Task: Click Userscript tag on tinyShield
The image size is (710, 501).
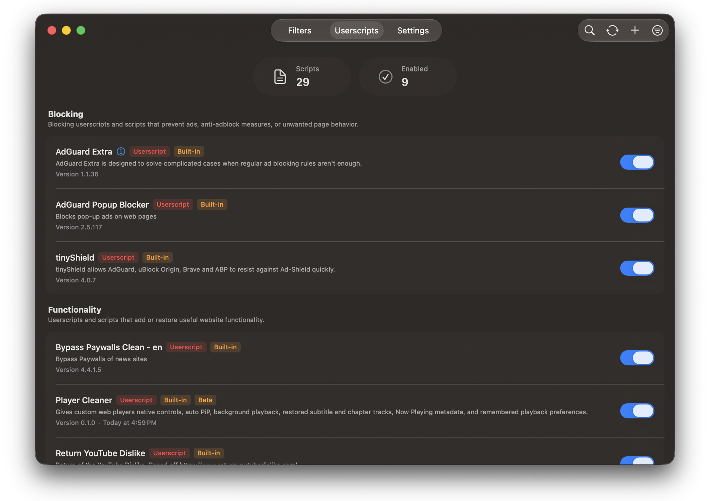Action: [118, 257]
